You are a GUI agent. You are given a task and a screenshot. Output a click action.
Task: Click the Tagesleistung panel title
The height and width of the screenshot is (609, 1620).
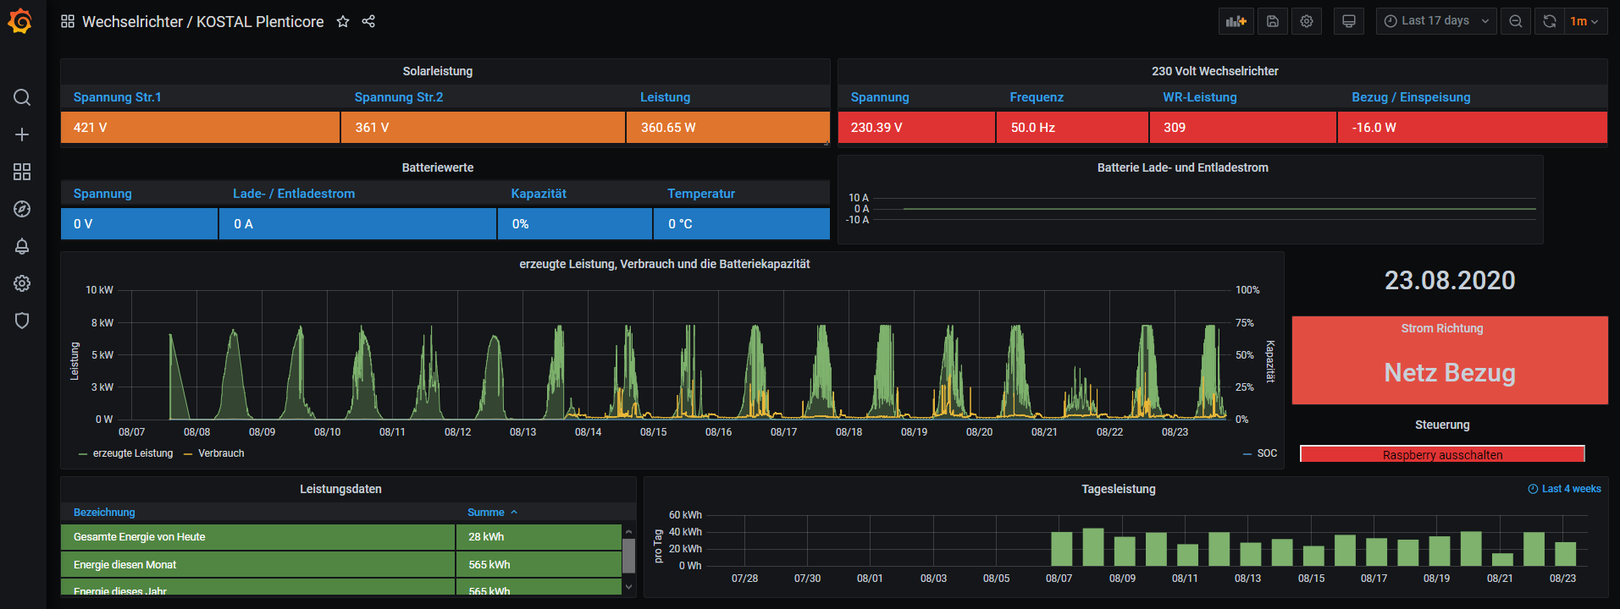click(x=1118, y=489)
